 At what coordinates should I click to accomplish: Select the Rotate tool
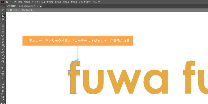[x=3, y=65]
